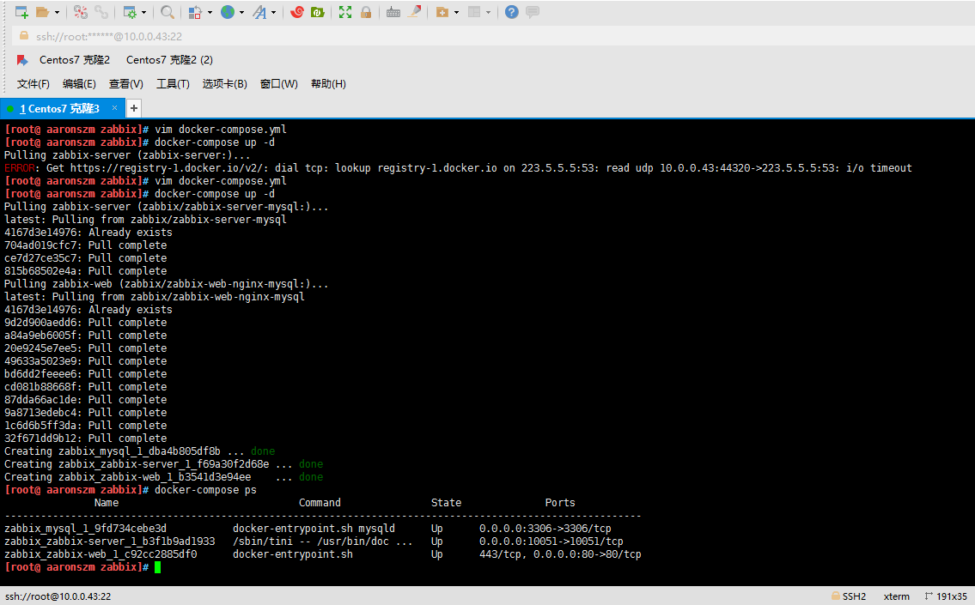Expand the Open Session folder dropdown arrow
The image size is (975, 605).
click(58, 12)
